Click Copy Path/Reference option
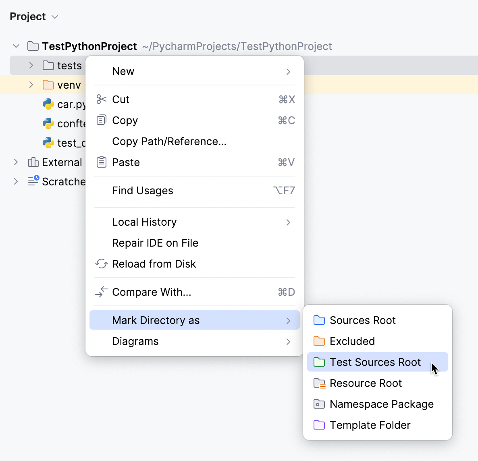Screen dimensions: 478x461 (x=169, y=141)
